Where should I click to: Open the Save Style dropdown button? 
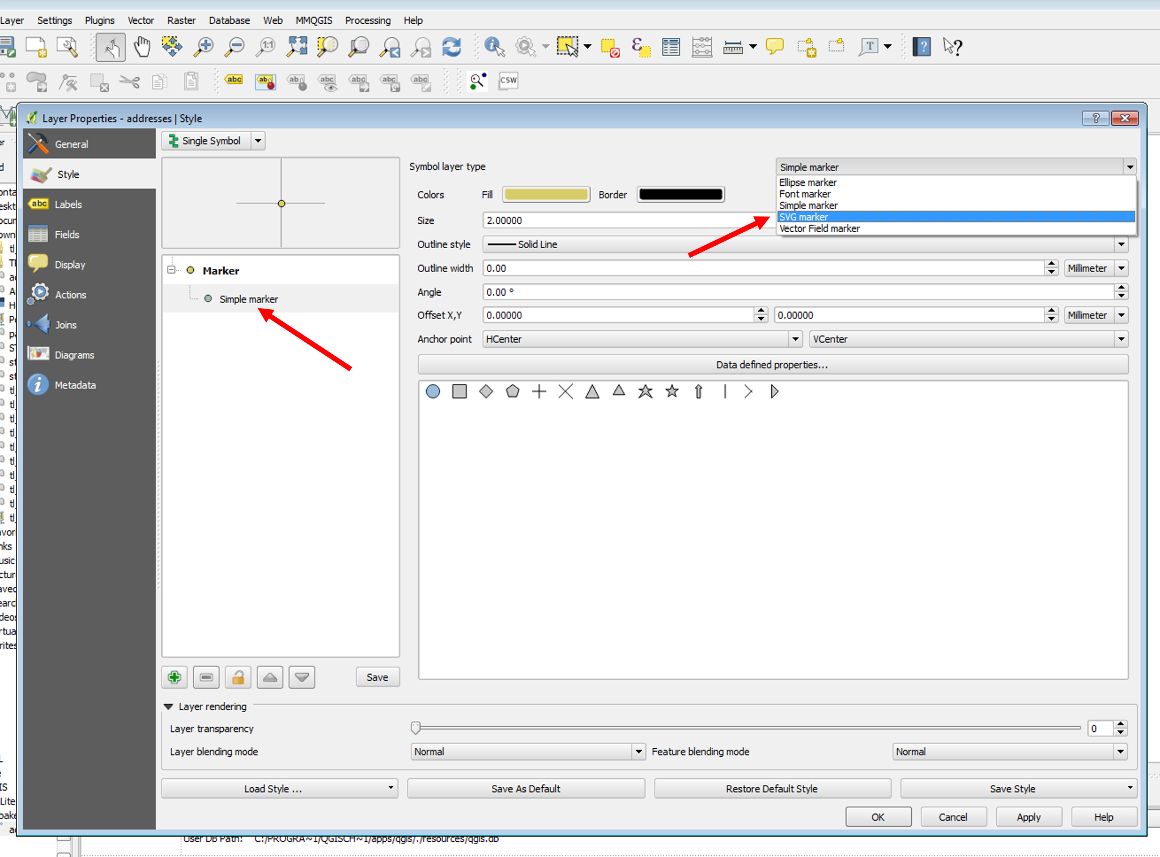pyautogui.click(x=1019, y=788)
